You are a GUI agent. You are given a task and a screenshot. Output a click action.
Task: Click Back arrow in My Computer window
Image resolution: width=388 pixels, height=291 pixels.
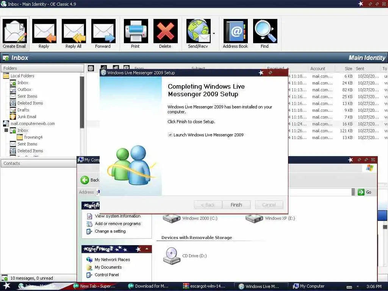(85, 180)
